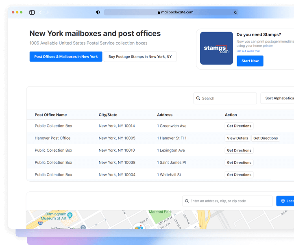Get Directions to 1 Greenwich Ave
The height and width of the screenshot is (245, 294).
[239, 126]
